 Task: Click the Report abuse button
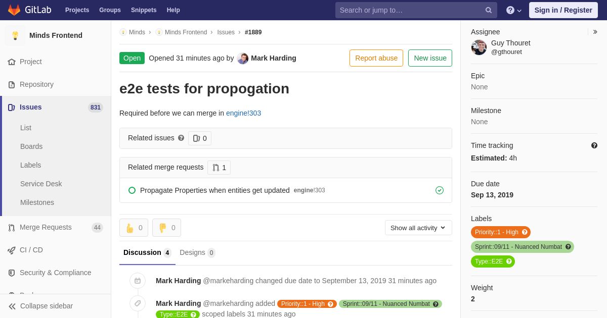point(376,58)
